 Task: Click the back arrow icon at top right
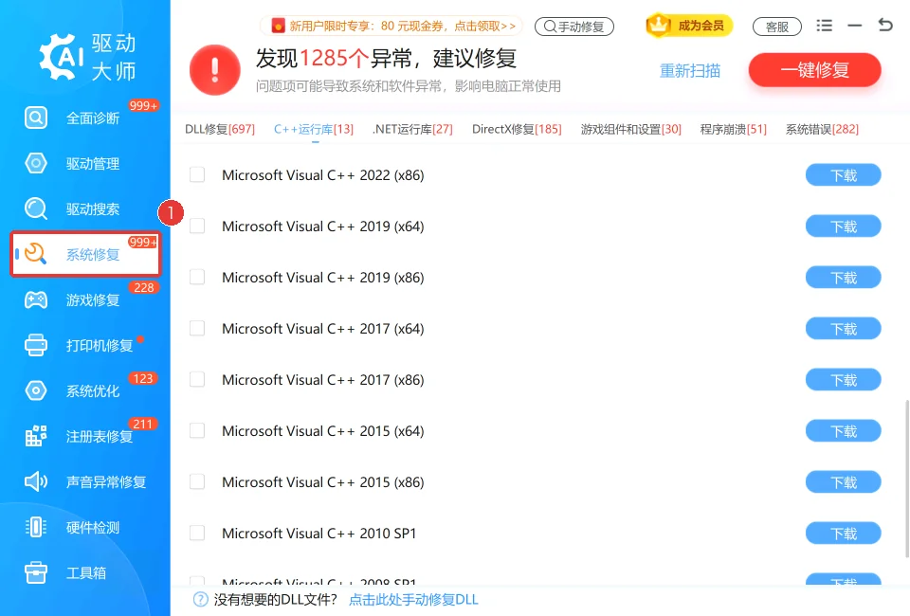885,25
